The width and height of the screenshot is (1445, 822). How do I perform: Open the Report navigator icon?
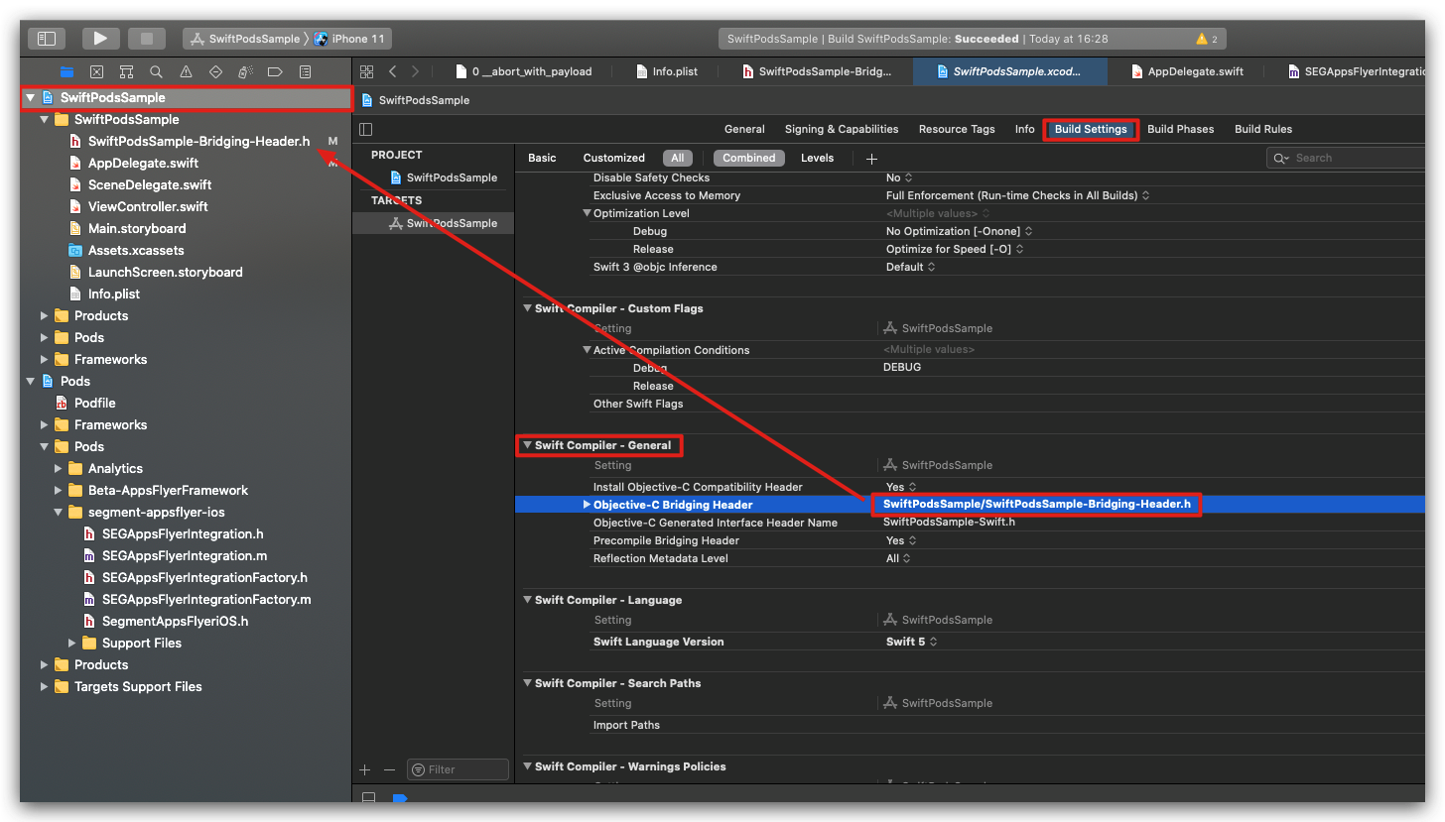305,71
